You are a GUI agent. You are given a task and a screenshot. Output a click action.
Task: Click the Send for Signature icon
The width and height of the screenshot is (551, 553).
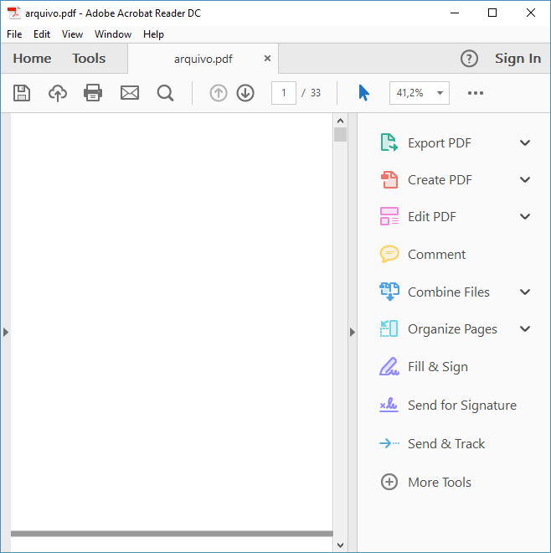click(x=389, y=405)
